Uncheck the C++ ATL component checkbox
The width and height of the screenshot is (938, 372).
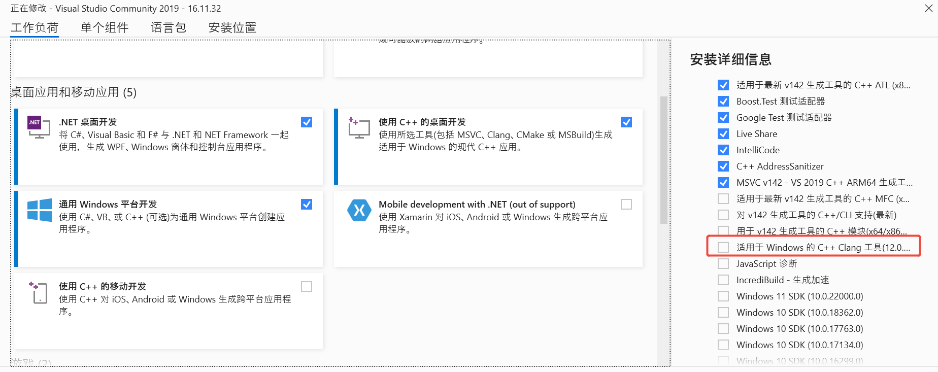tap(723, 85)
